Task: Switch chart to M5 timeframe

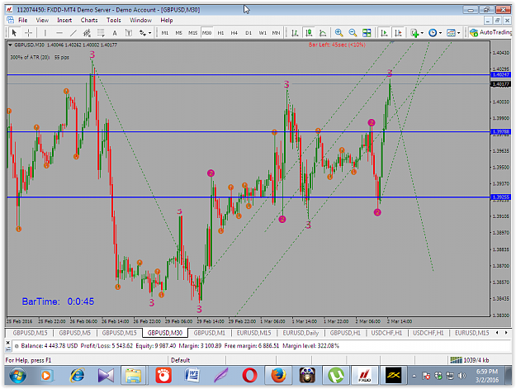Action: tap(178, 32)
